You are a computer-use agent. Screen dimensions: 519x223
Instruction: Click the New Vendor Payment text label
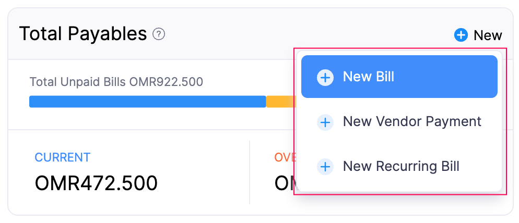tap(412, 122)
